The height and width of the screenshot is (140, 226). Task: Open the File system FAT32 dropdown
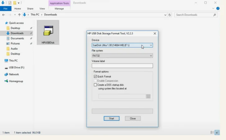point(151,56)
